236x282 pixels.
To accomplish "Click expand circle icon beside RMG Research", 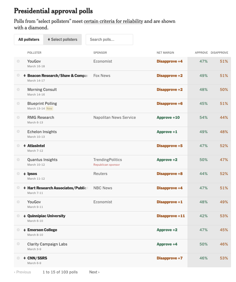I will coord(18,117).
